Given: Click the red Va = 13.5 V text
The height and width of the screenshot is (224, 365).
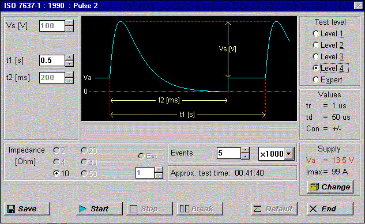Looking at the screenshot, I should coord(330,160).
